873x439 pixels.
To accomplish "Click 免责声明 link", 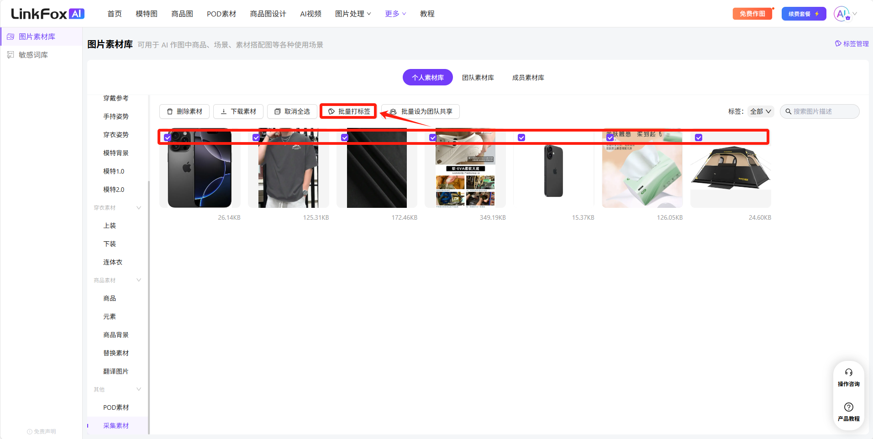I will (45, 432).
